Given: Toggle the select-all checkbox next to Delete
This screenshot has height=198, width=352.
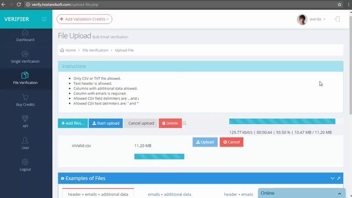Looking at the screenshot, I should coord(184,123).
